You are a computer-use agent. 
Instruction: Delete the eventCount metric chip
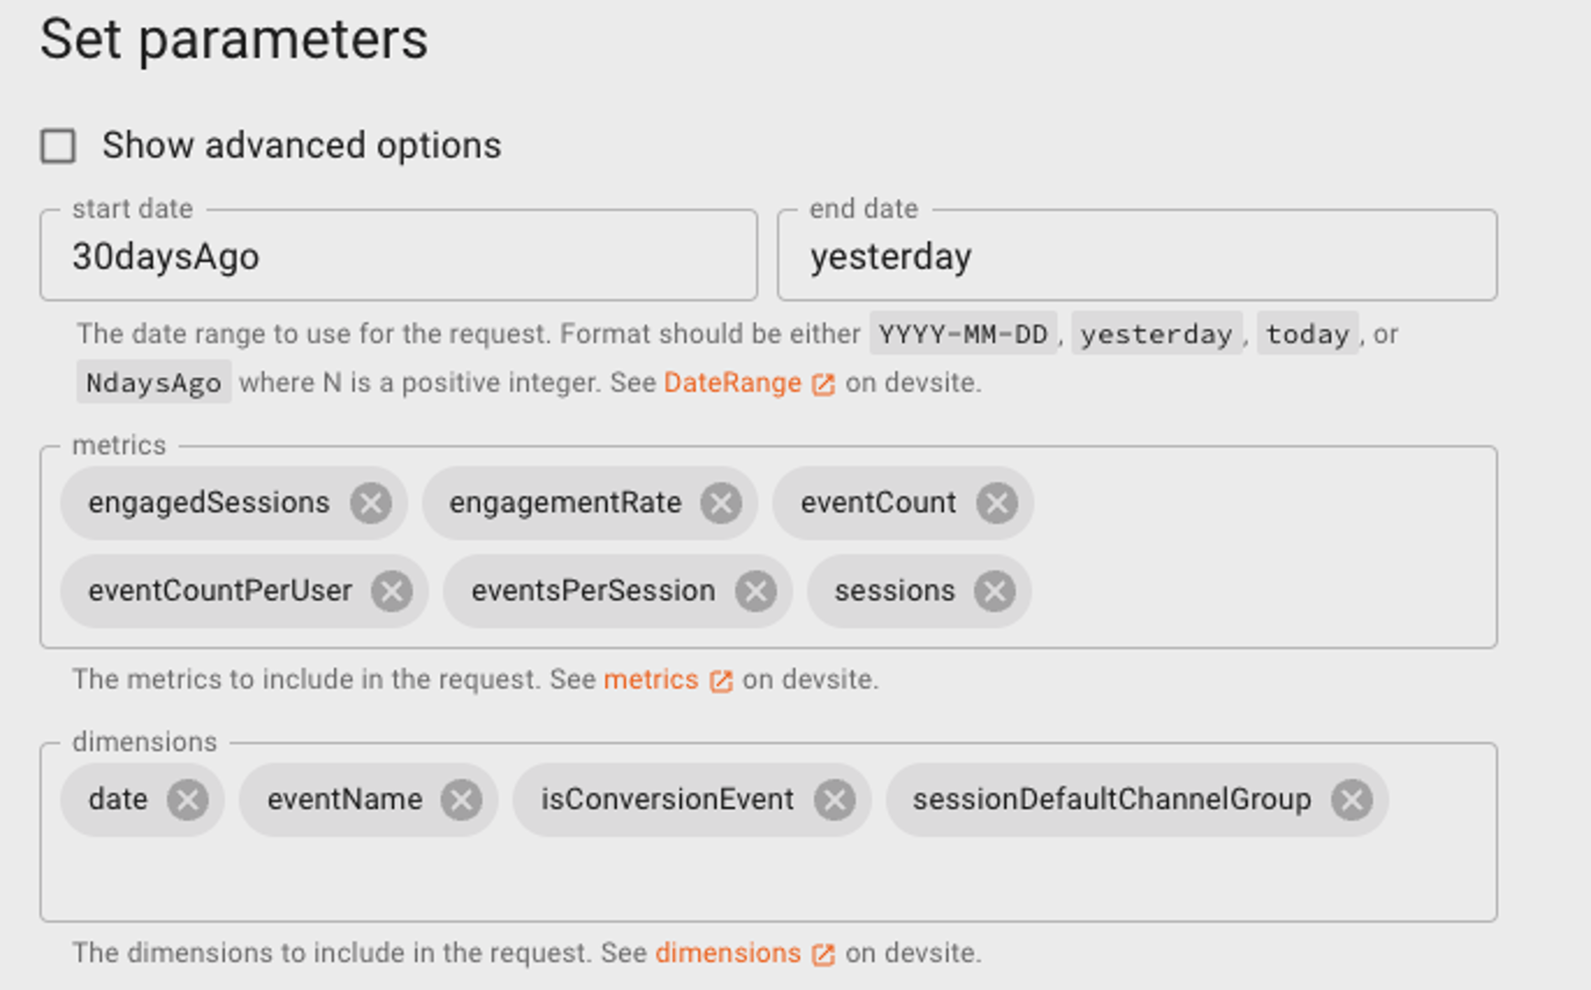[x=996, y=503]
